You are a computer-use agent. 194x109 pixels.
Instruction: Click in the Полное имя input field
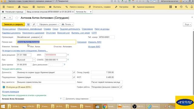pos(46,42)
